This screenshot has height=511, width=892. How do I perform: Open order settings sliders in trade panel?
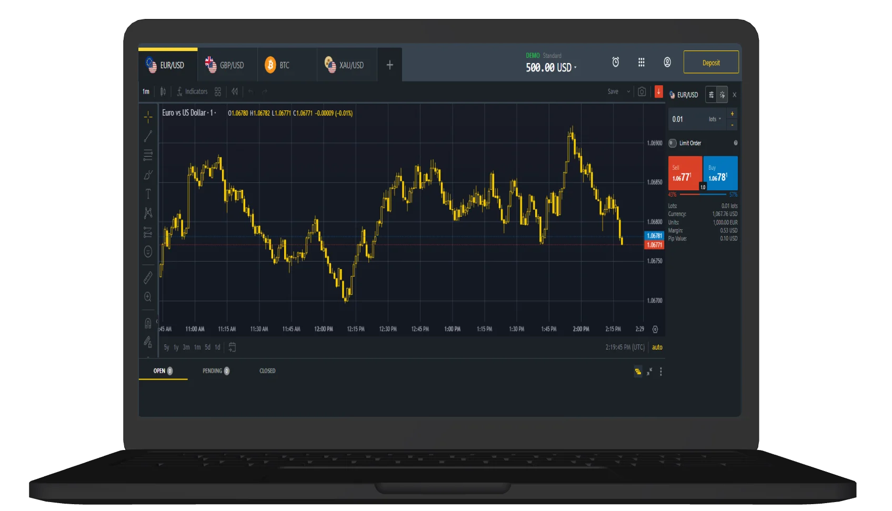click(x=711, y=95)
